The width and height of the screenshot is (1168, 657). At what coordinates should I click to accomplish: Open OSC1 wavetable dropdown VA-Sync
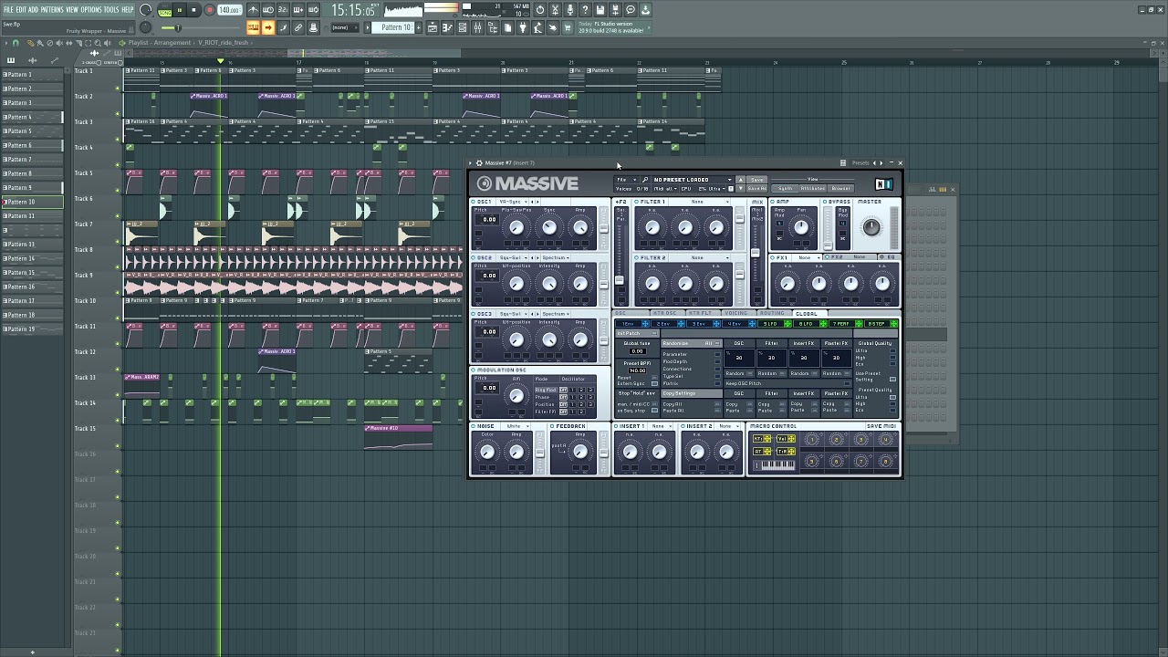pyautogui.click(x=512, y=202)
